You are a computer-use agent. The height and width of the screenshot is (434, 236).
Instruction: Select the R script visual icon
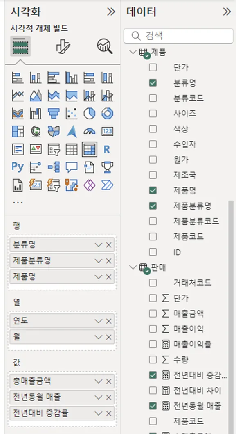(107, 149)
